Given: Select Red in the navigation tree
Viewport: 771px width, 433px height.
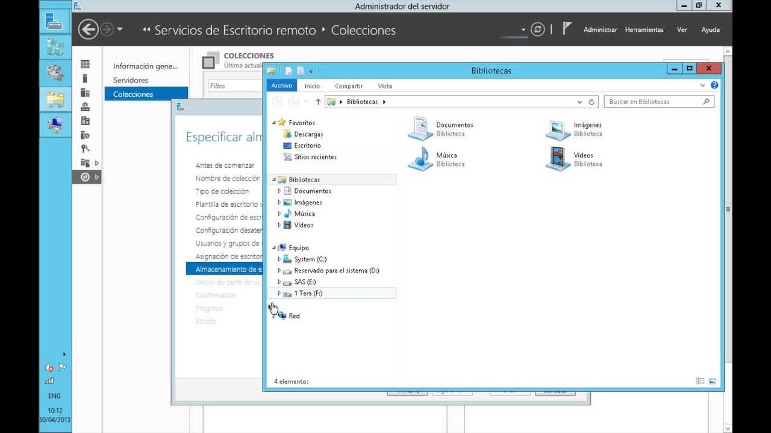Looking at the screenshot, I should tap(294, 316).
